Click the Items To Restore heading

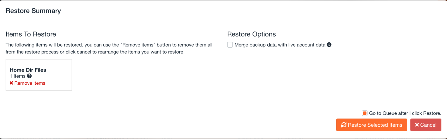(31, 34)
